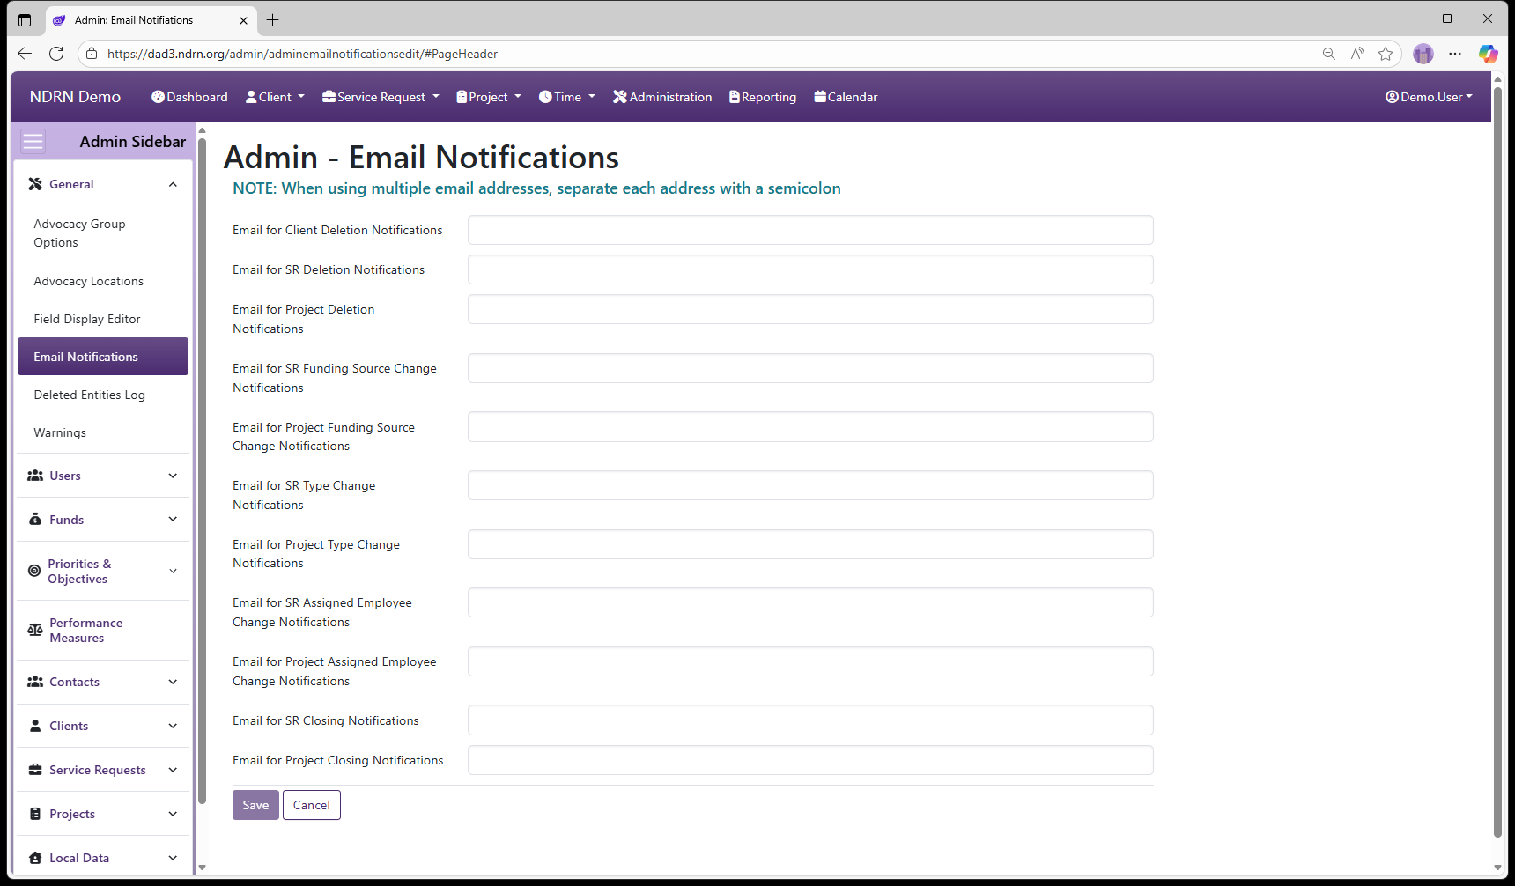1515x886 pixels.
Task: Open Calendar from the navbar
Action: point(846,97)
